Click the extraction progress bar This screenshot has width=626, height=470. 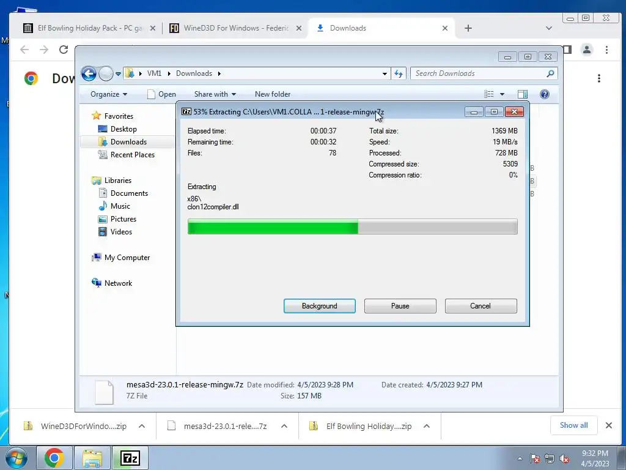click(x=353, y=226)
